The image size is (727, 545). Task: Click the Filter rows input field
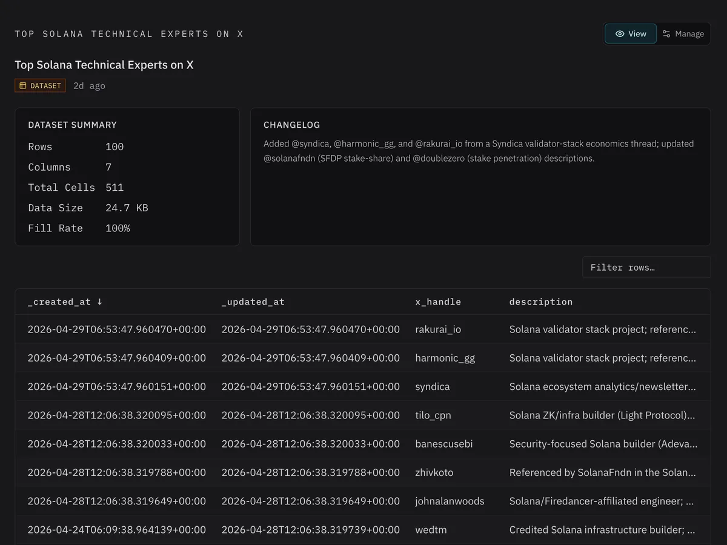tap(646, 267)
